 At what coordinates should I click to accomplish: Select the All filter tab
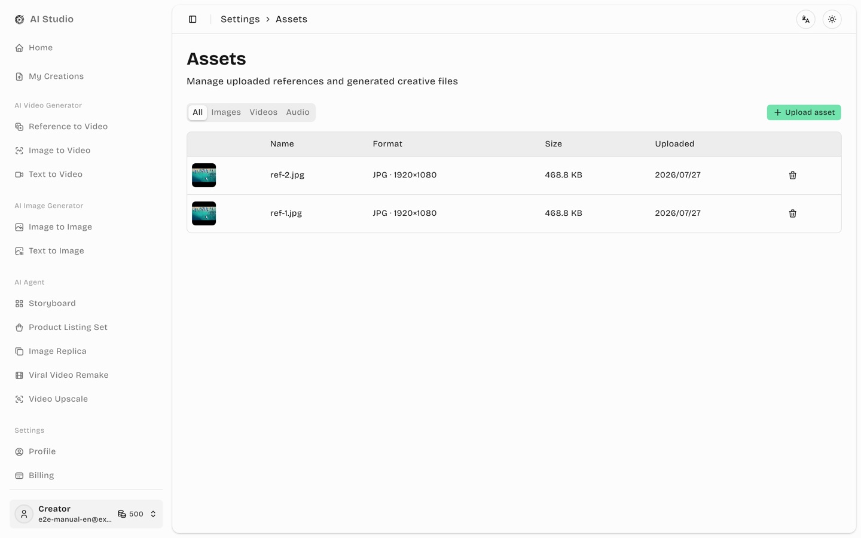(197, 112)
